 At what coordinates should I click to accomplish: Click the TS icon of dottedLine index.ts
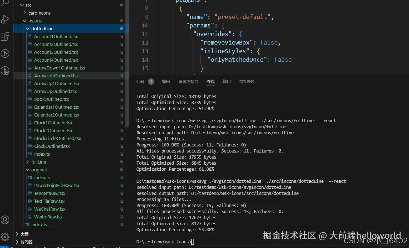tap(30, 154)
